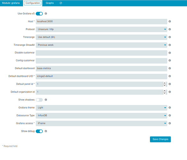Click info icon beside Default panel id
This screenshot has width=187, height=160.
pos(170,84)
